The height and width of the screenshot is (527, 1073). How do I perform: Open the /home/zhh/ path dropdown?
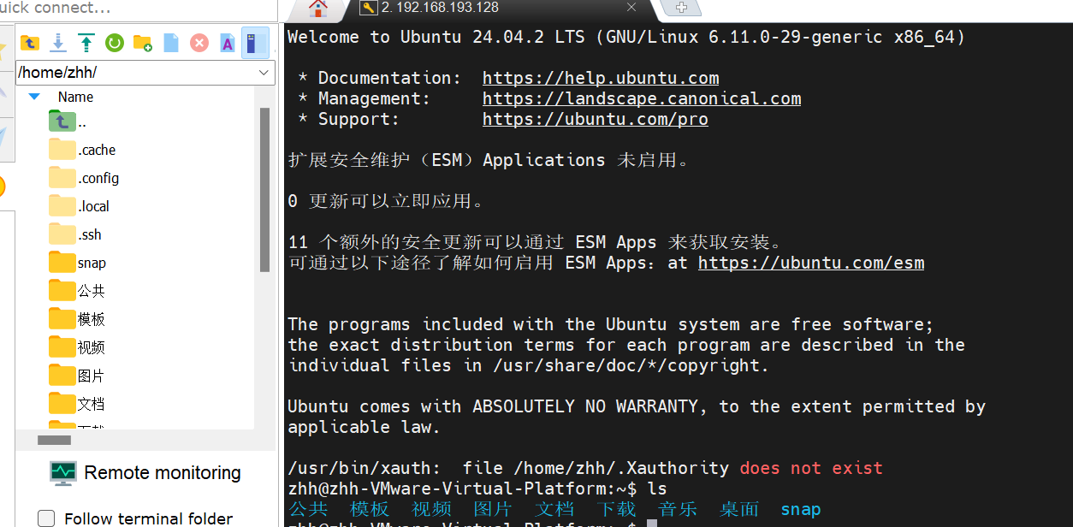tap(264, 73)
